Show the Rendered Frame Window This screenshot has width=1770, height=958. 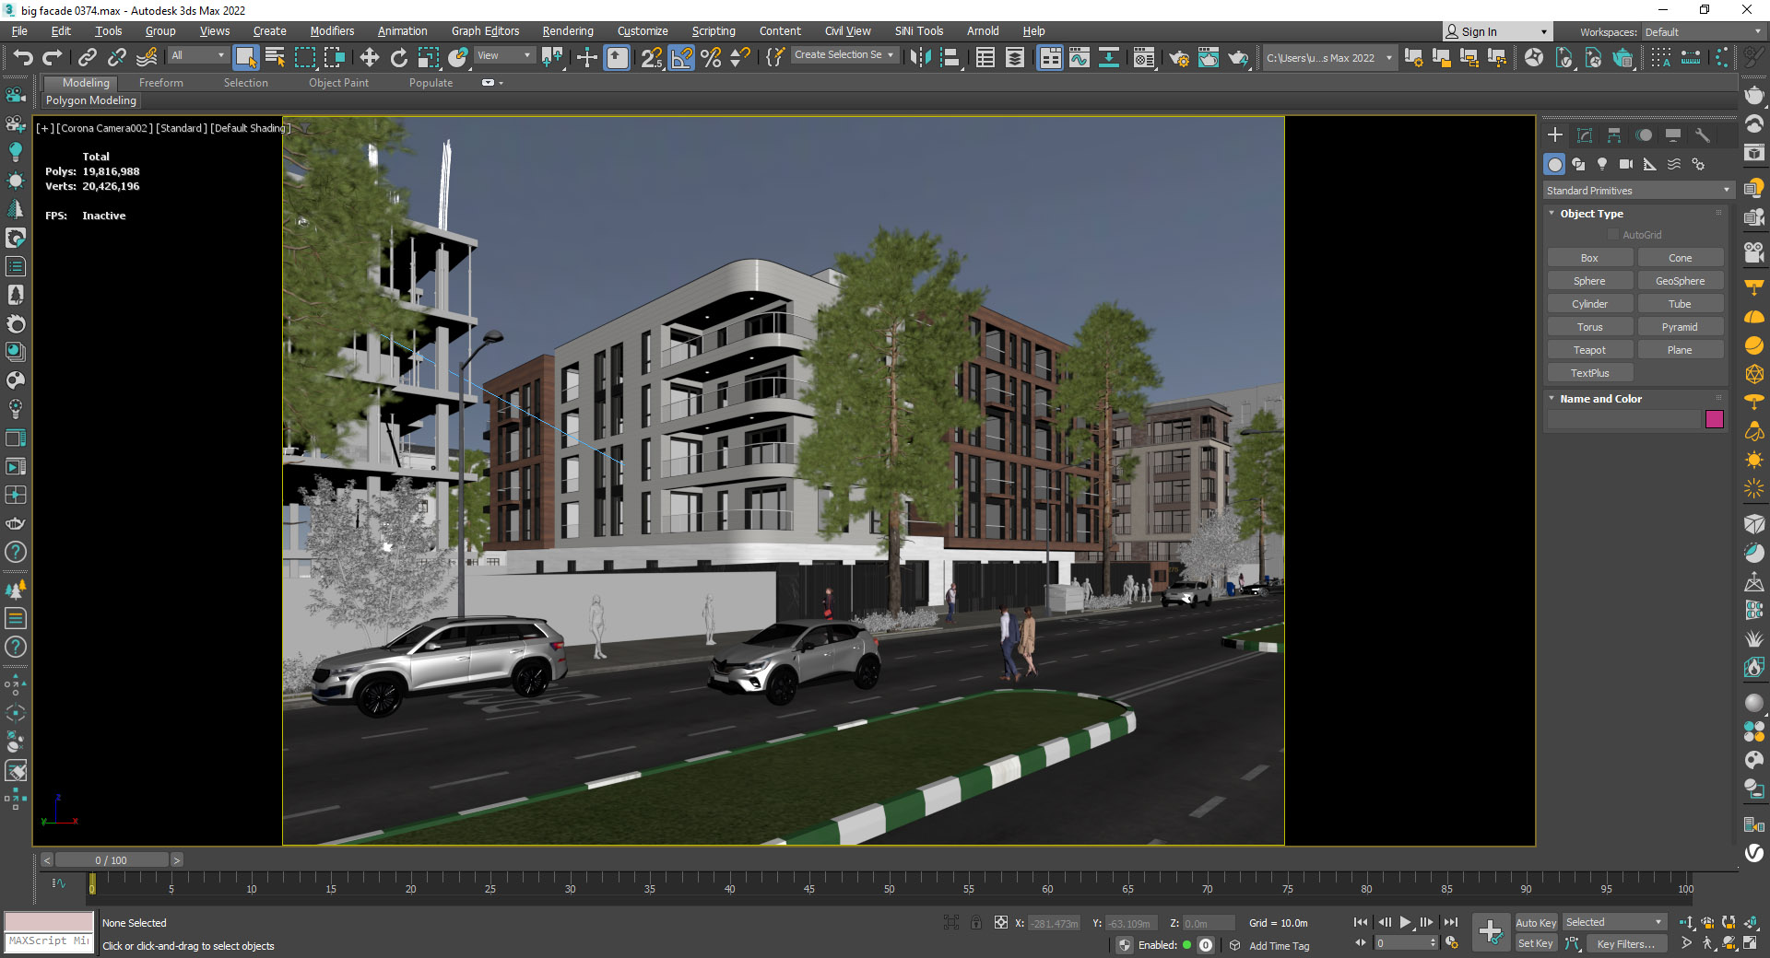tap(1209, 58)
